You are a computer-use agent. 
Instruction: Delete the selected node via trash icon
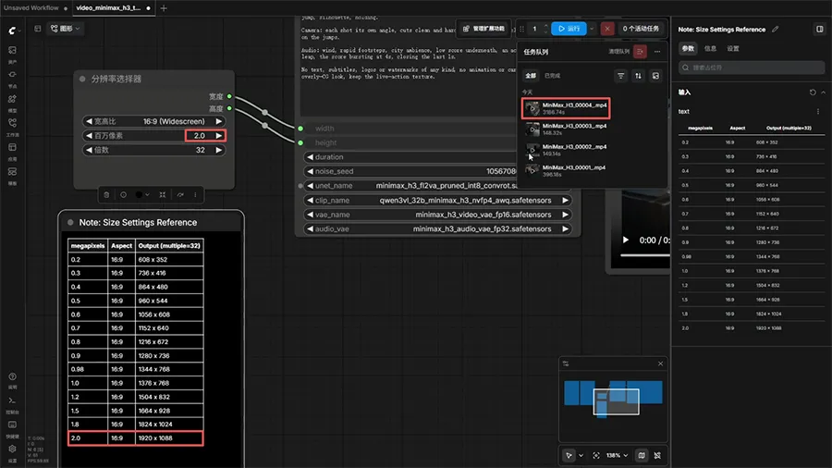click(106, 195)
